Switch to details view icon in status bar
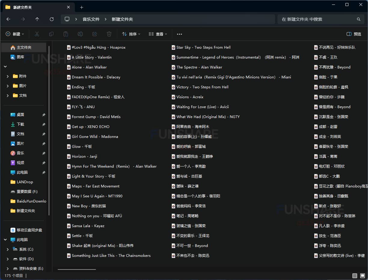Viewport: 368px width, 280px height. pyautogui.click(x=355, y=275)
